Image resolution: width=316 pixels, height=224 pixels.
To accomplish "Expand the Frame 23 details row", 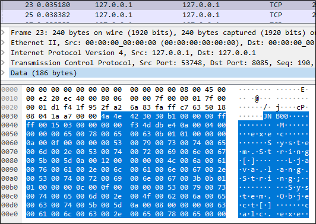I will click(3, 33).
